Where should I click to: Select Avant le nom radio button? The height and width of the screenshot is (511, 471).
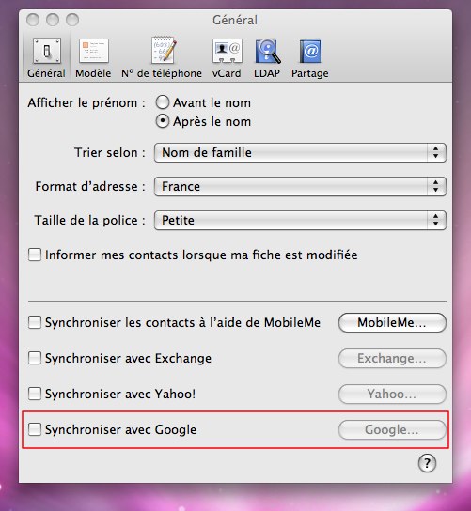pos(163,102)
